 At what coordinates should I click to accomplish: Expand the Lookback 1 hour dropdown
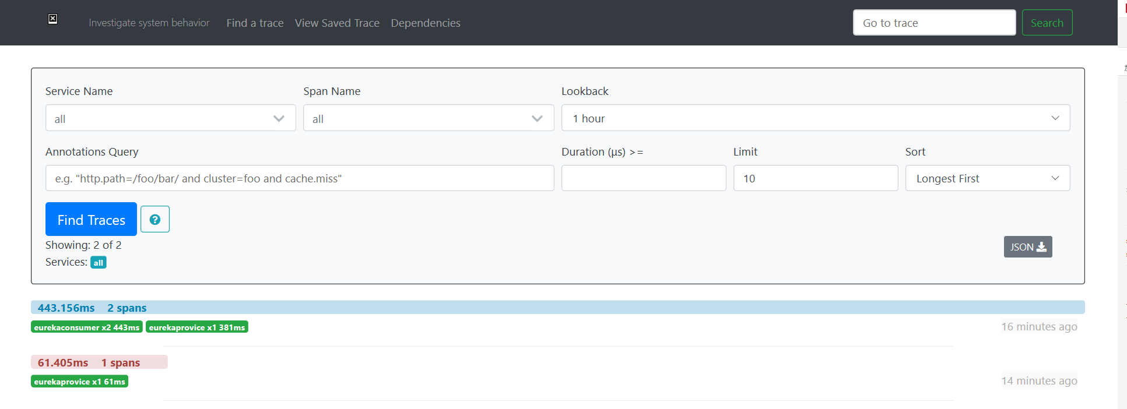click(x=816, y=118)
